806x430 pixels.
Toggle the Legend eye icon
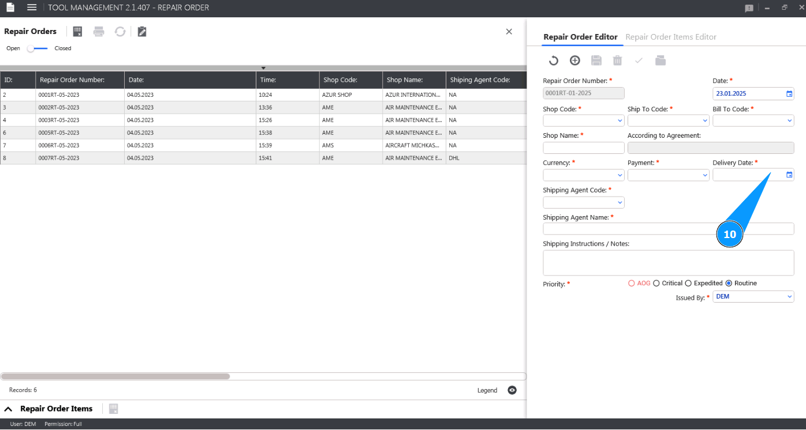click(x=512, y=390)
